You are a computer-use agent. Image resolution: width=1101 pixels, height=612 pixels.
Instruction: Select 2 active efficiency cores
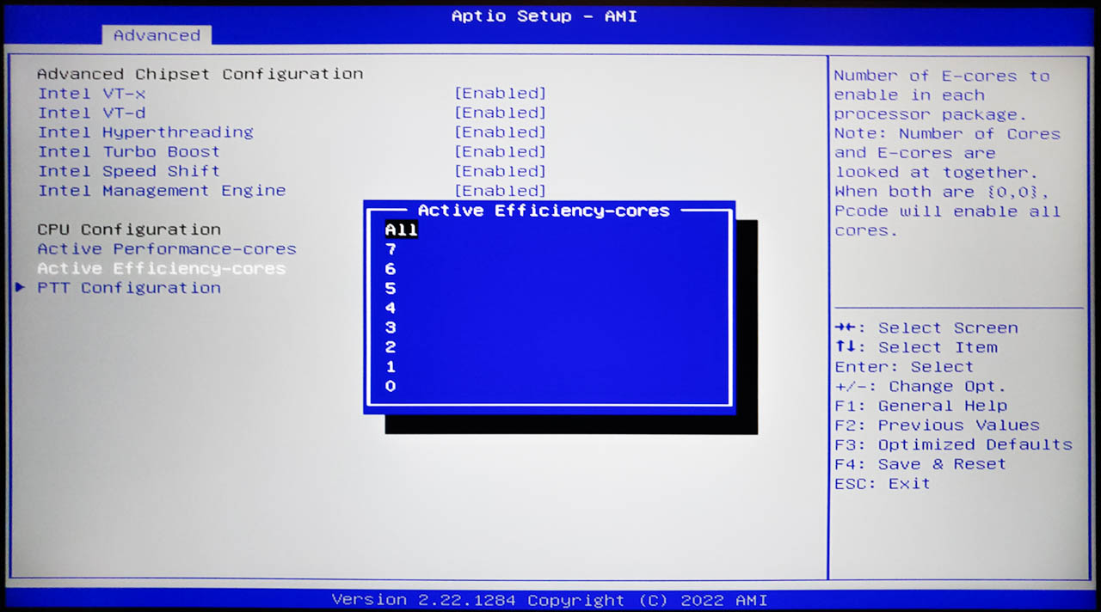391,347
